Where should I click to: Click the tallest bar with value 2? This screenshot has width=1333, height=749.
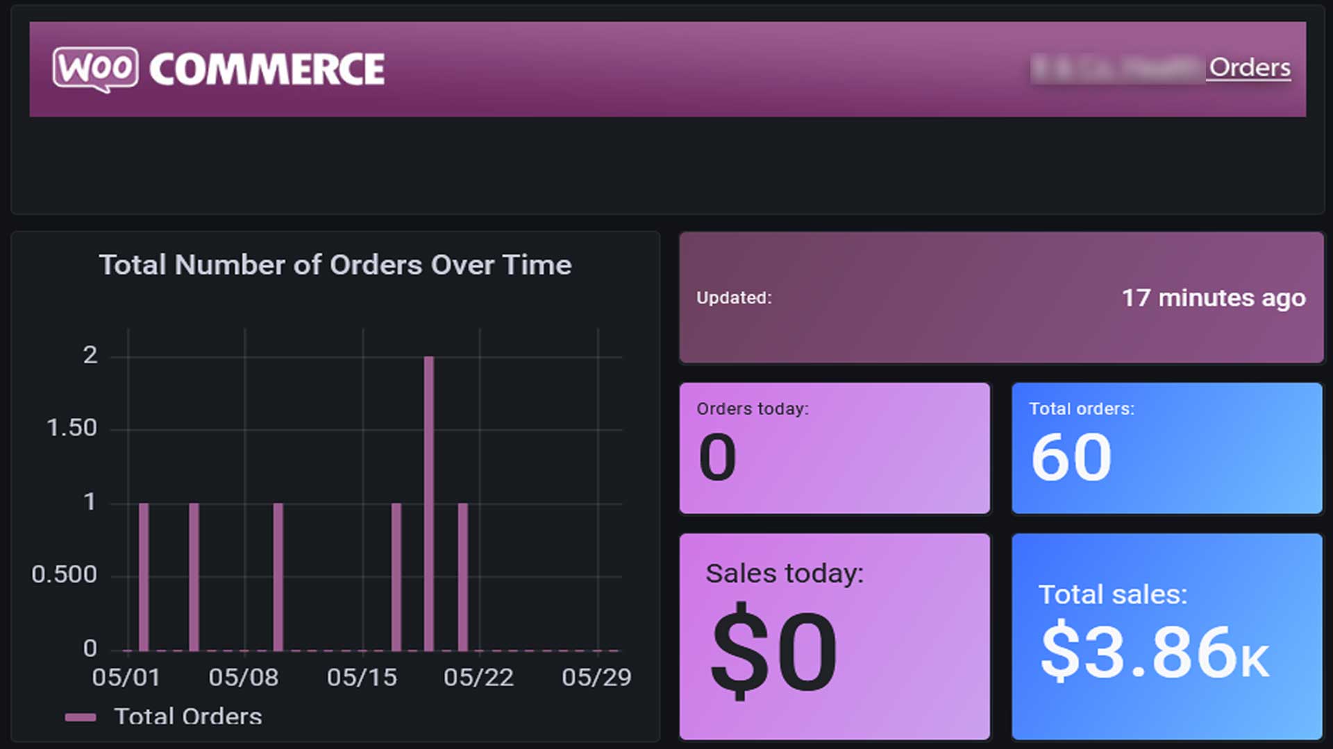(x=429, y=503)
